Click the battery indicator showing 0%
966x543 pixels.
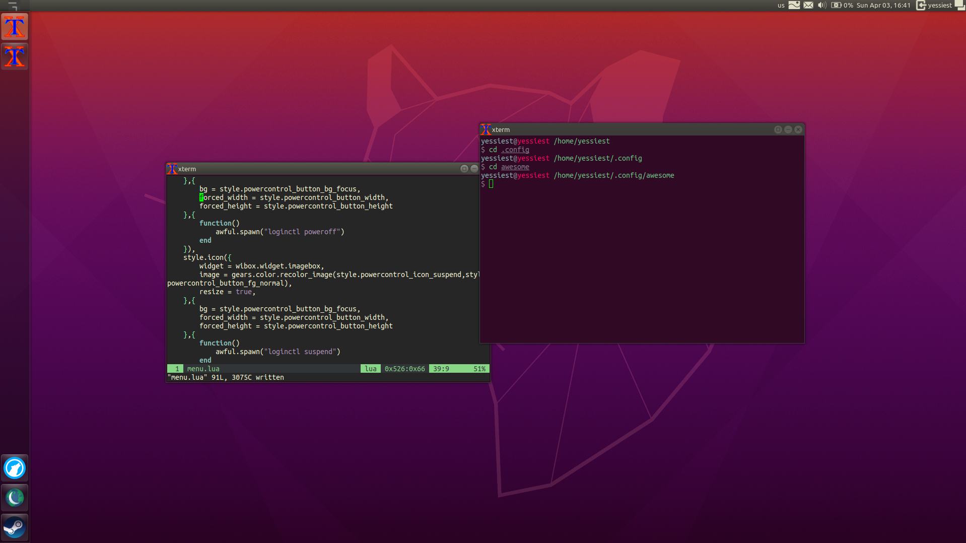pos(842,5)
